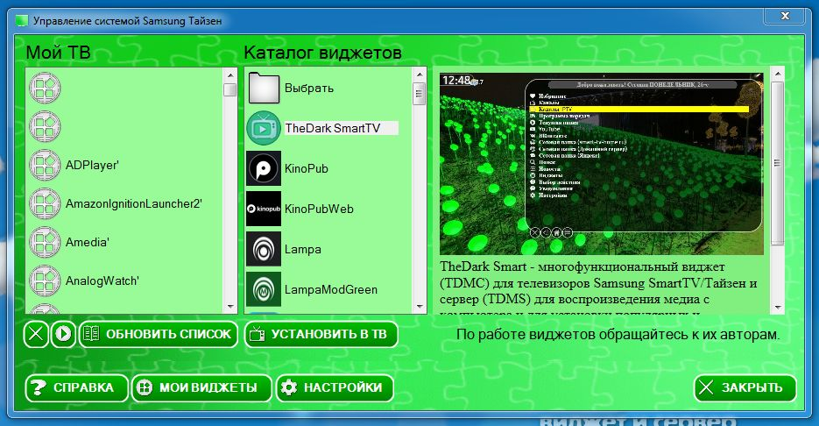This screenshot has width=819, height=426.
Task: Select the first unnamed widget icon in My TV
Action: (x=45, y=88)
